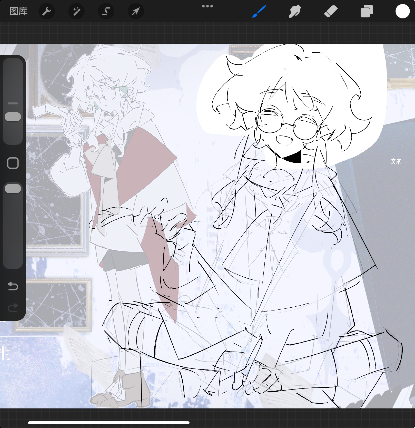The width and height of the screenshot is (415, 428).
Task: Open the Adjustments magic wand menu
Action: coord(76,11)
